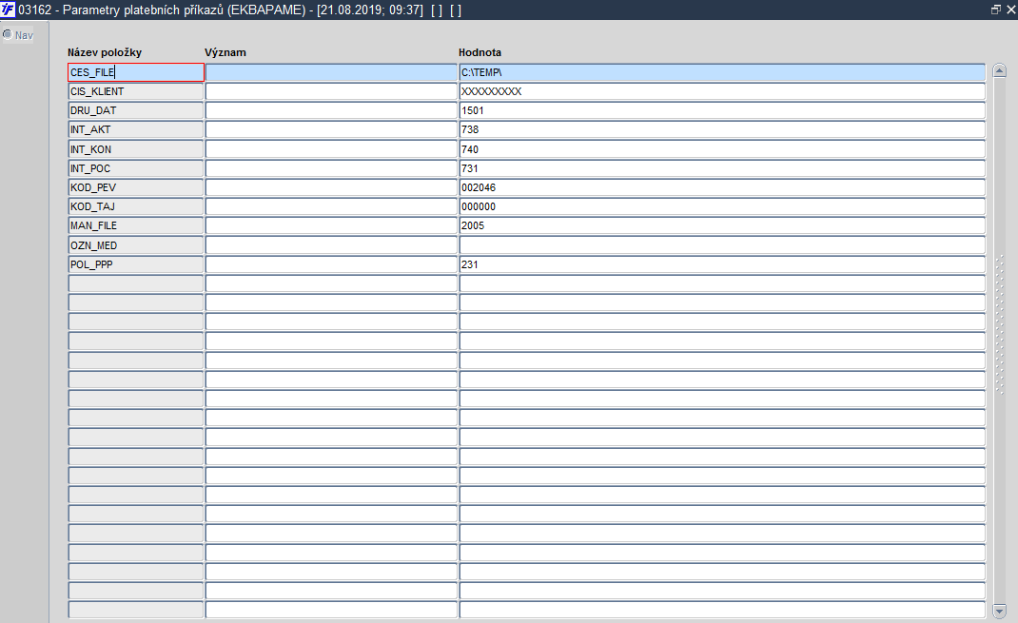Close the window with the X button
This screenshot has width=1018, height=623.
click(1010, 10)
